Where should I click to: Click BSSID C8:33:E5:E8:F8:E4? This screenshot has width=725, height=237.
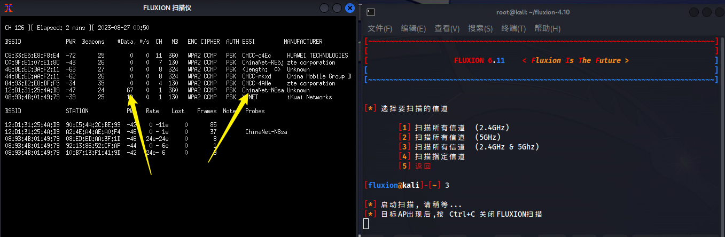point(32,56)
